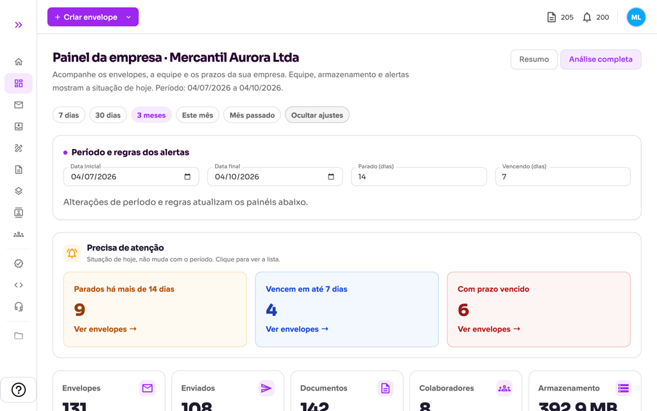Click Ocultar ajustes to hide settings

(x=317, y=115)
